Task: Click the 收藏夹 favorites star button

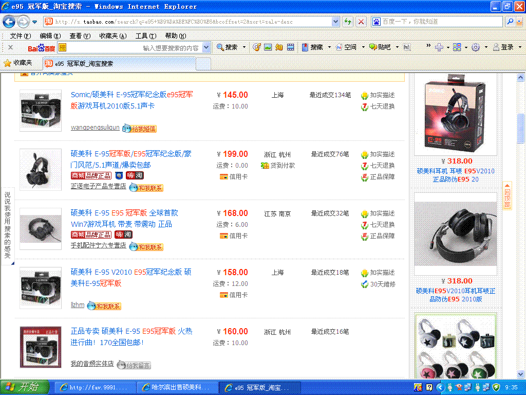Action: [x=18, y=63]
